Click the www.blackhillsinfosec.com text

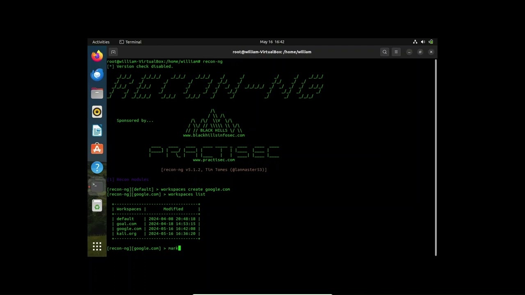pos(214,135)
